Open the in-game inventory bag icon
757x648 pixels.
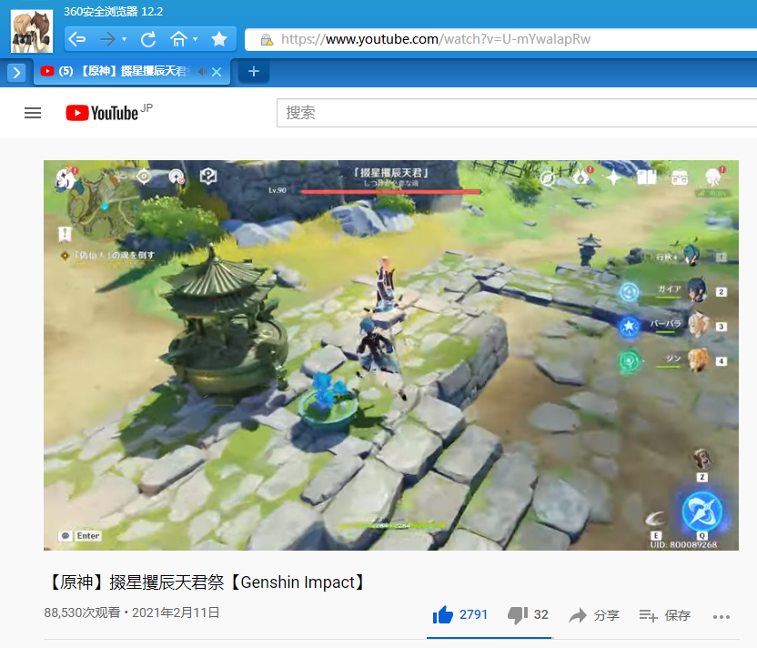680,178
